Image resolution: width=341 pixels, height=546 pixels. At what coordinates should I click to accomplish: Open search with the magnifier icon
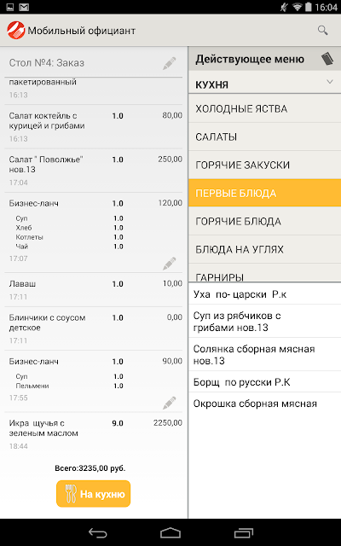pos(322,31)
